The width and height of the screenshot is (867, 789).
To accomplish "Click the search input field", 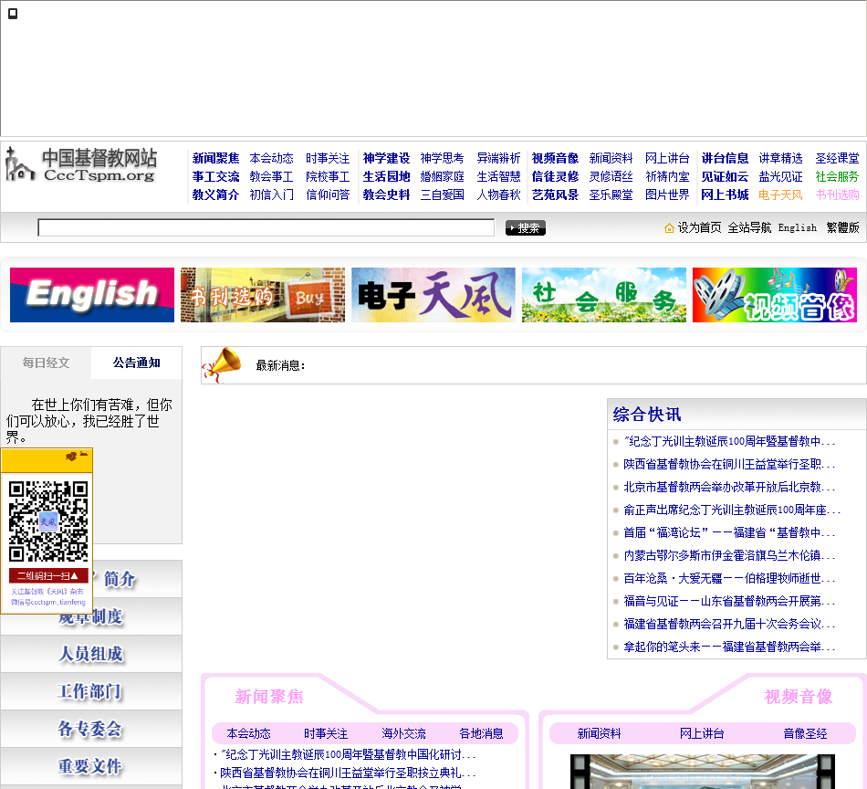I will pos(266,227).
